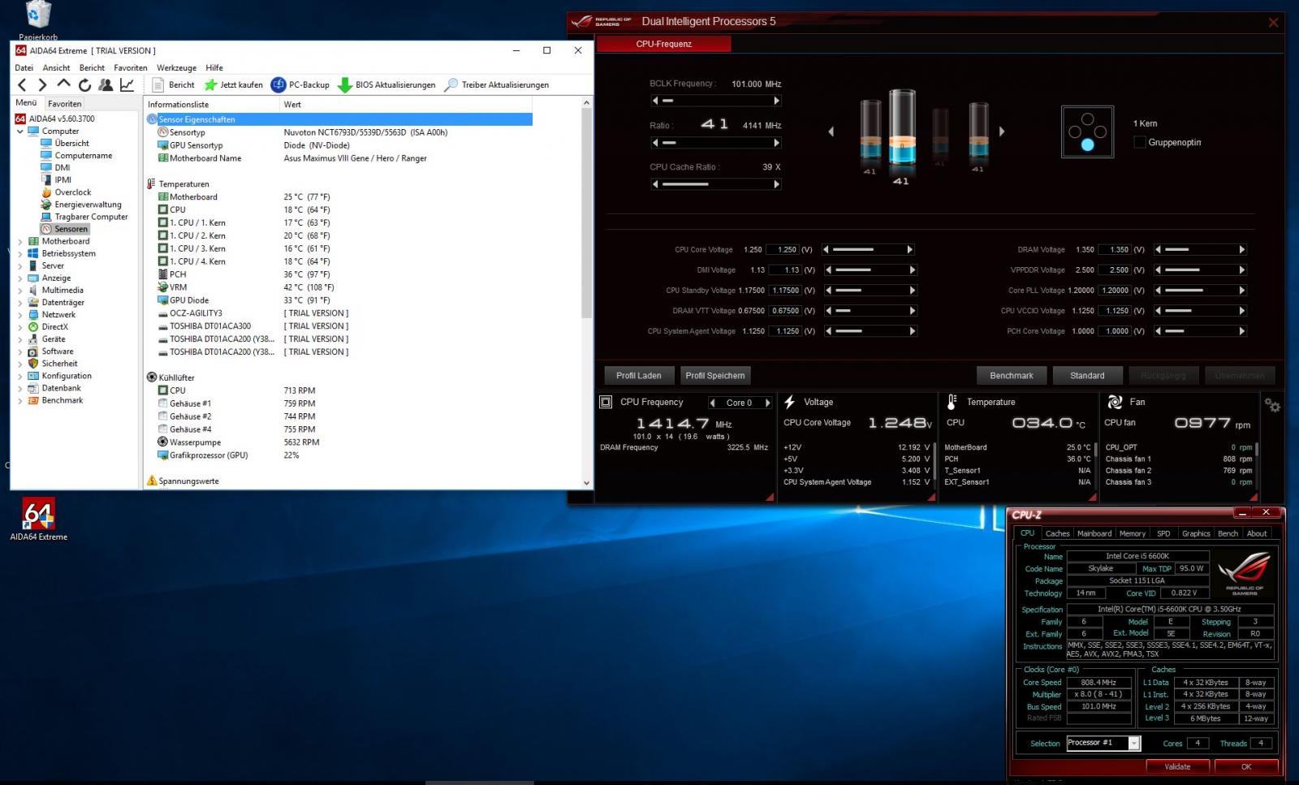Click the back navigation arrow in AIDA64
This screenshot has width=1299, height=785.
[x=22, y=84]
